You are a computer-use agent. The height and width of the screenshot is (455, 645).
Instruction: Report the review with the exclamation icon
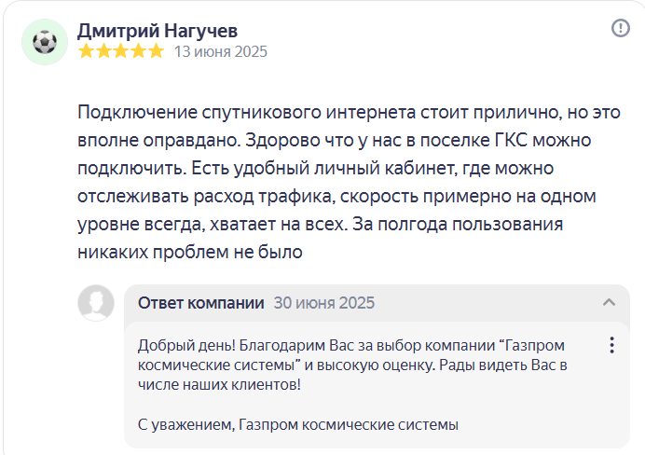pyautogui.click(x=621, y=28)
